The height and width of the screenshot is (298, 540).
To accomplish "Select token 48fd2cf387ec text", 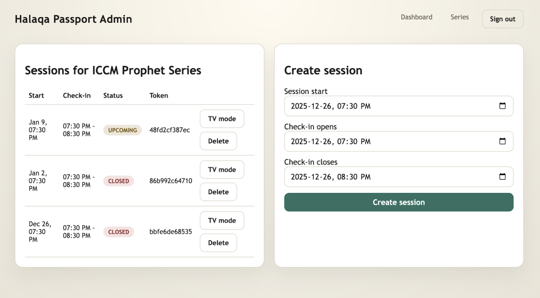I will 170,130.
